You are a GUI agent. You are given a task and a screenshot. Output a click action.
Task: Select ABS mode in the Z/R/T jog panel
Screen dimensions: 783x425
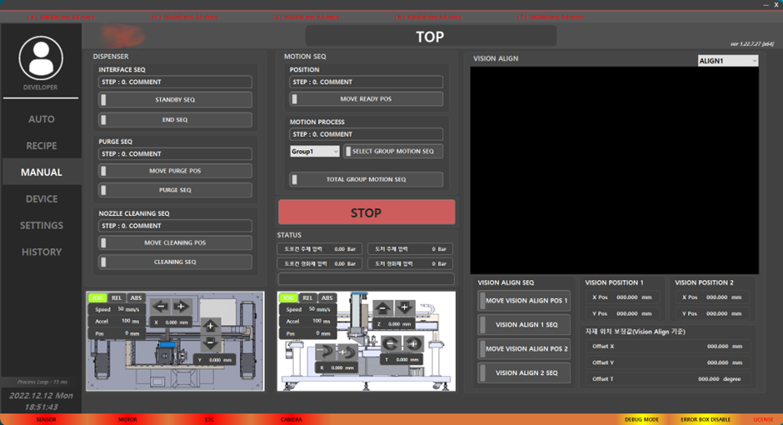(327, 297)
